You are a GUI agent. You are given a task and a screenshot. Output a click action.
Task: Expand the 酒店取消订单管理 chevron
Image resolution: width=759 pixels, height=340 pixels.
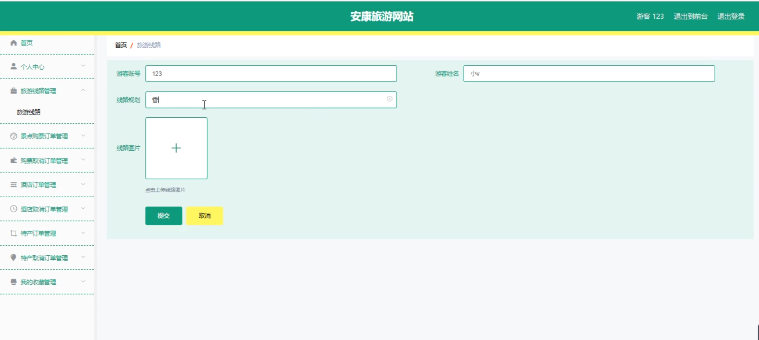(83, 208)
